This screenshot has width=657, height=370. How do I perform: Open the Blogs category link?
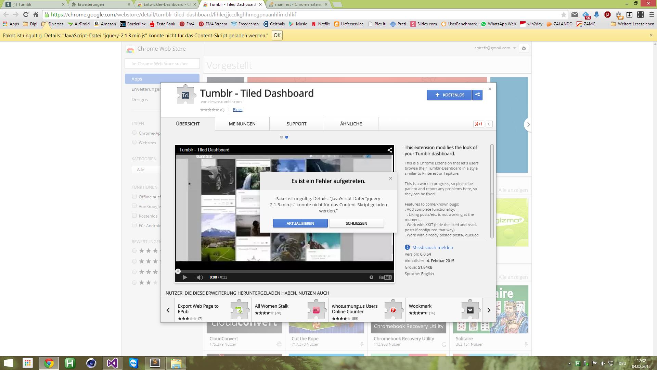(x=237, y=110)
